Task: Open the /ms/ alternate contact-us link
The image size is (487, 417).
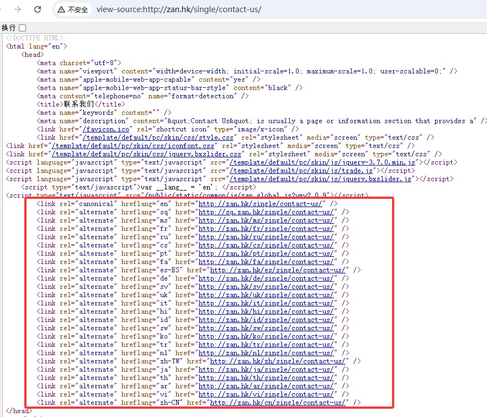Action: coord(266,220)
